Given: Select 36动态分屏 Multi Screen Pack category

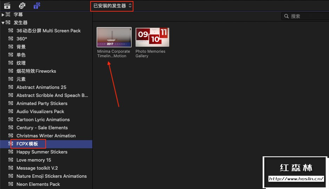Looking at the screenshot, I should pos(48,31).
